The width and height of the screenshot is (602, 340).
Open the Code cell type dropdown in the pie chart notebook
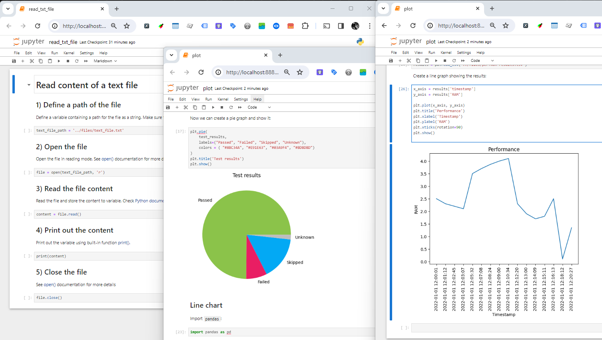coord(259,107)
